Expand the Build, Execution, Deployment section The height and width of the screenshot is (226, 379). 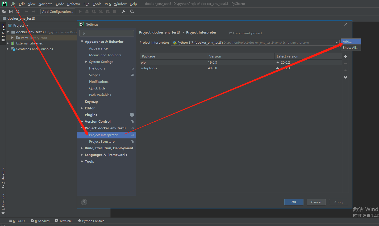click(x=82, y=148)
